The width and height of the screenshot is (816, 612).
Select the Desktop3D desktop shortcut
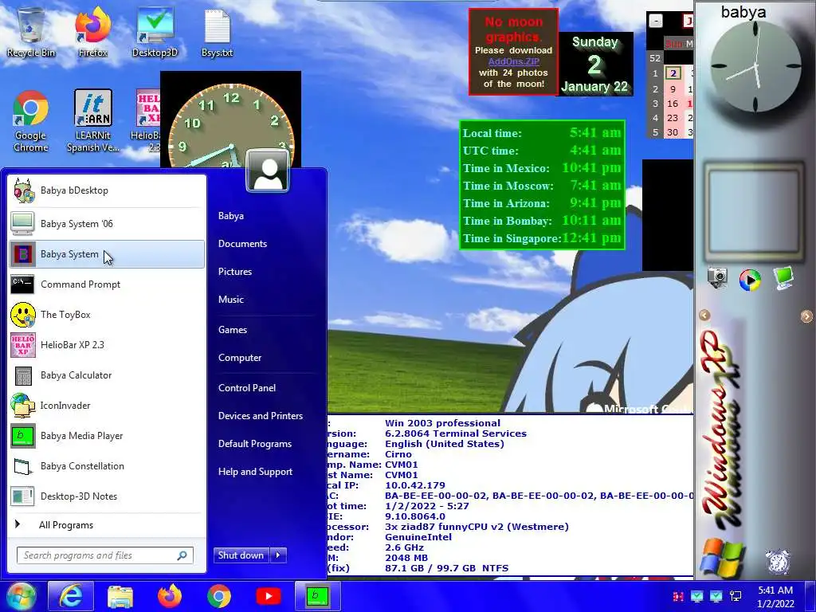[155, 32]
